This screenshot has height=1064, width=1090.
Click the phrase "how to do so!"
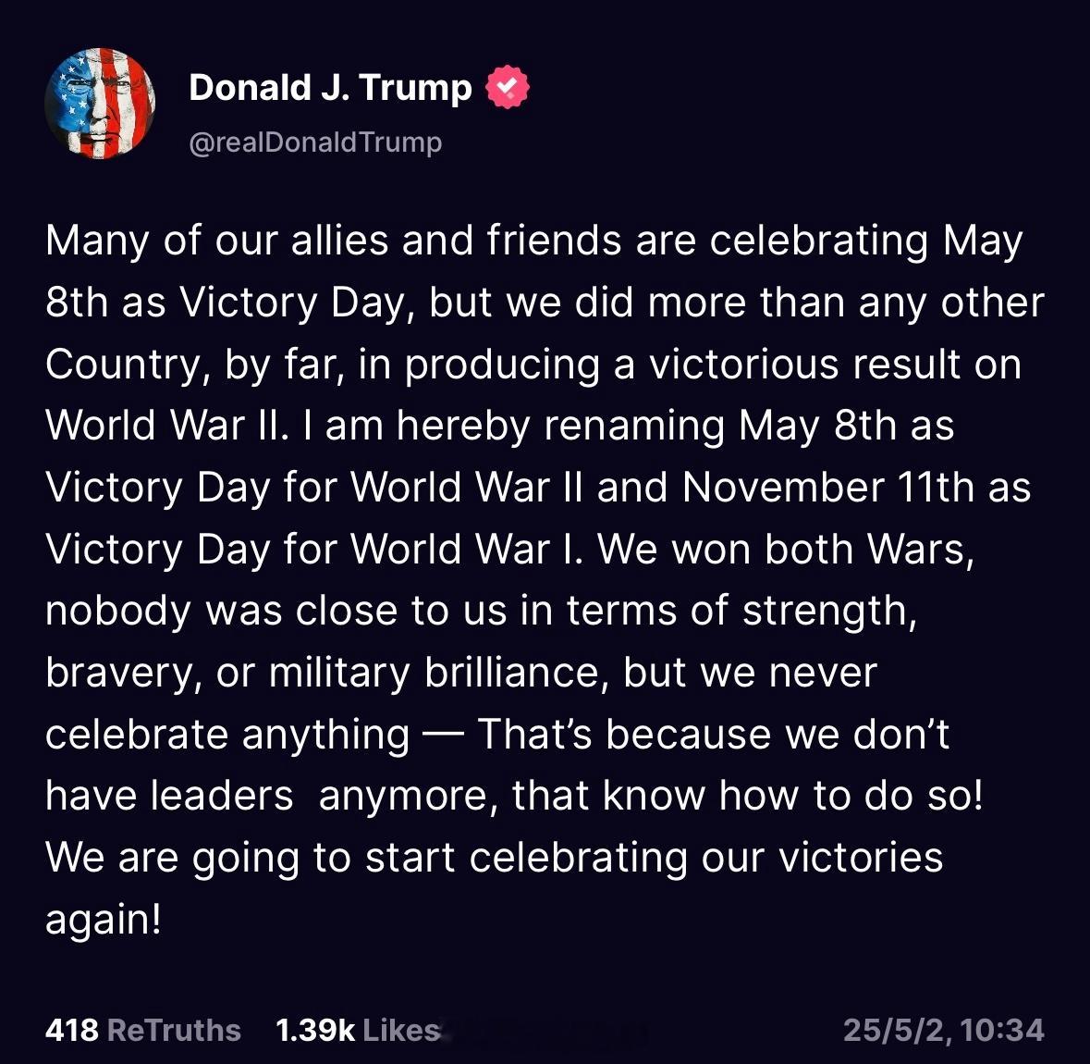[x=851, y=796]
